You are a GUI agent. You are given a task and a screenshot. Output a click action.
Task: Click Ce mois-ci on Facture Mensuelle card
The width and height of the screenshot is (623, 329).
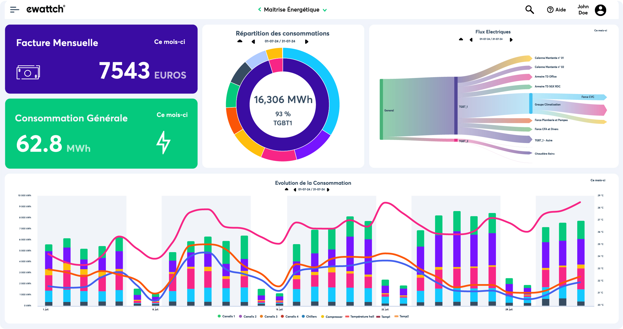(170, 42)
